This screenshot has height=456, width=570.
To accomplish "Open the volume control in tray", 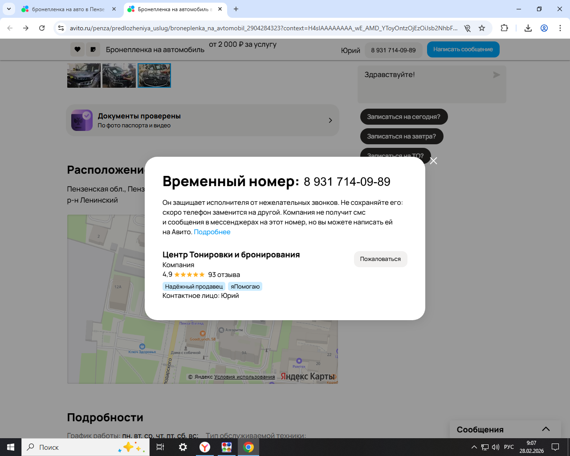I will (496, 447).
